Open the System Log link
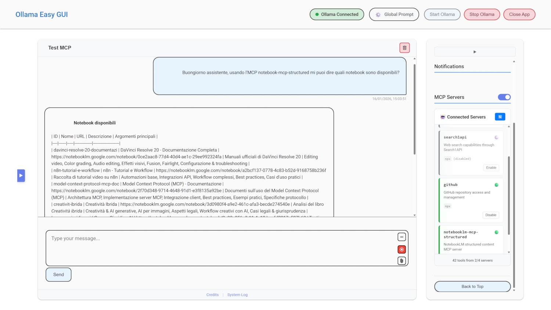551x310 pixels. (237, 295)
